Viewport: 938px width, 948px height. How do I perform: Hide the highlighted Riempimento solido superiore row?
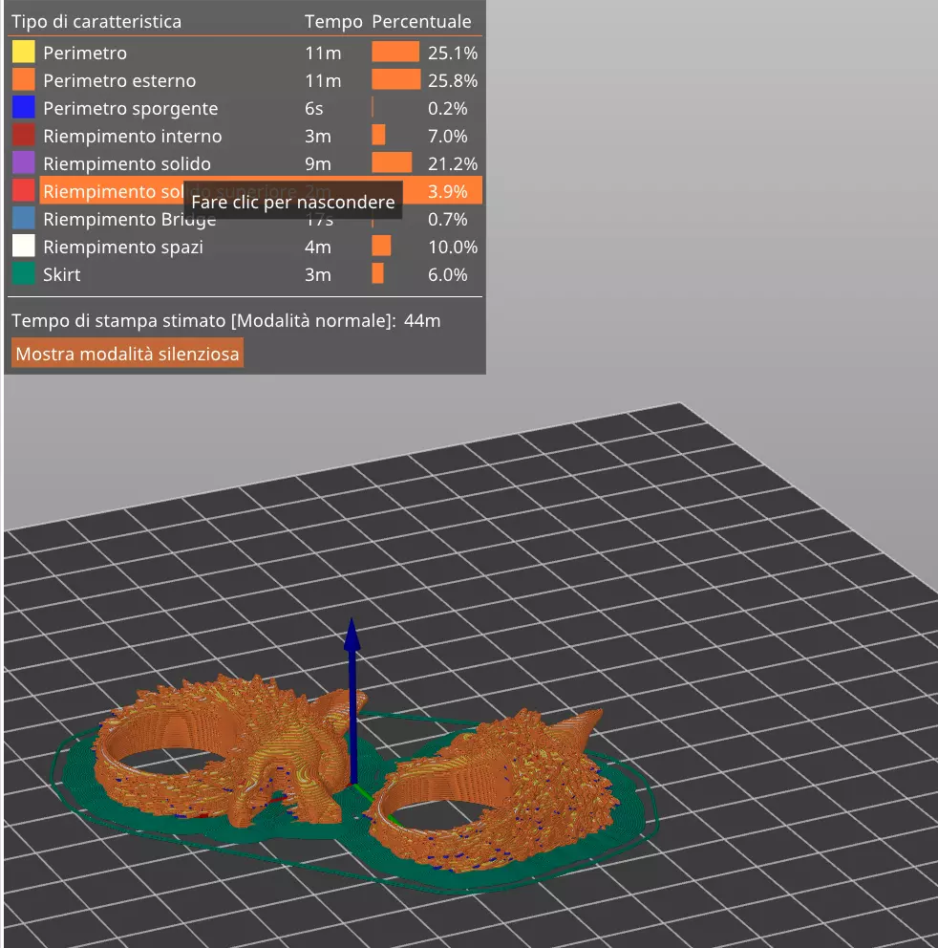click(261, 190)
